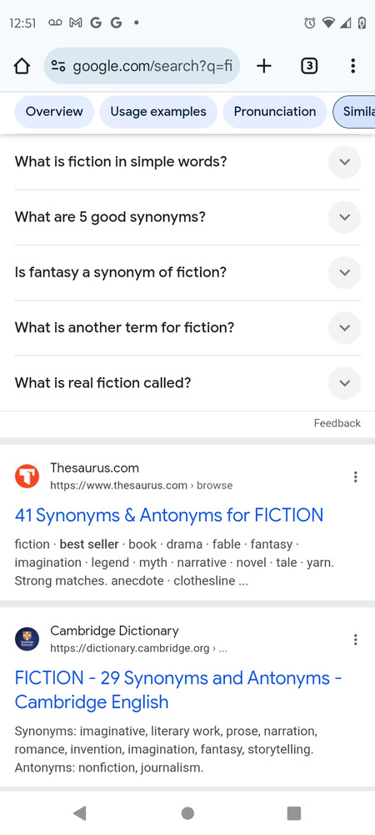Open "41 Synonyms & Antonyms for FICTION" link
375x835 pixels.
point(169,515)
